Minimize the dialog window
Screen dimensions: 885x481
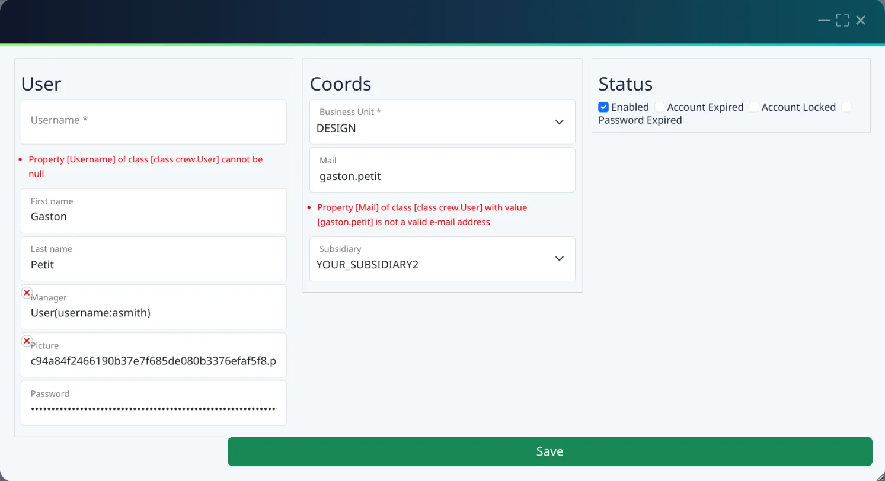click(x=824, y=20)
